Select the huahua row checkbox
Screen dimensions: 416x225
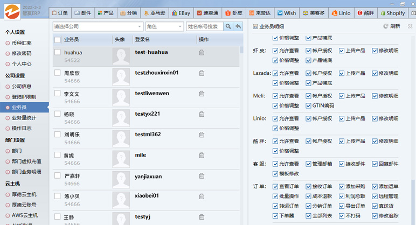click(x=58, y=52)
